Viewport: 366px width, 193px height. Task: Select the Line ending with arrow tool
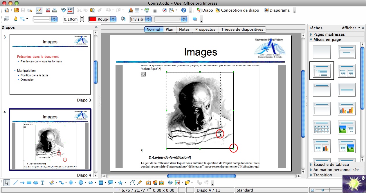click(22, 183)
